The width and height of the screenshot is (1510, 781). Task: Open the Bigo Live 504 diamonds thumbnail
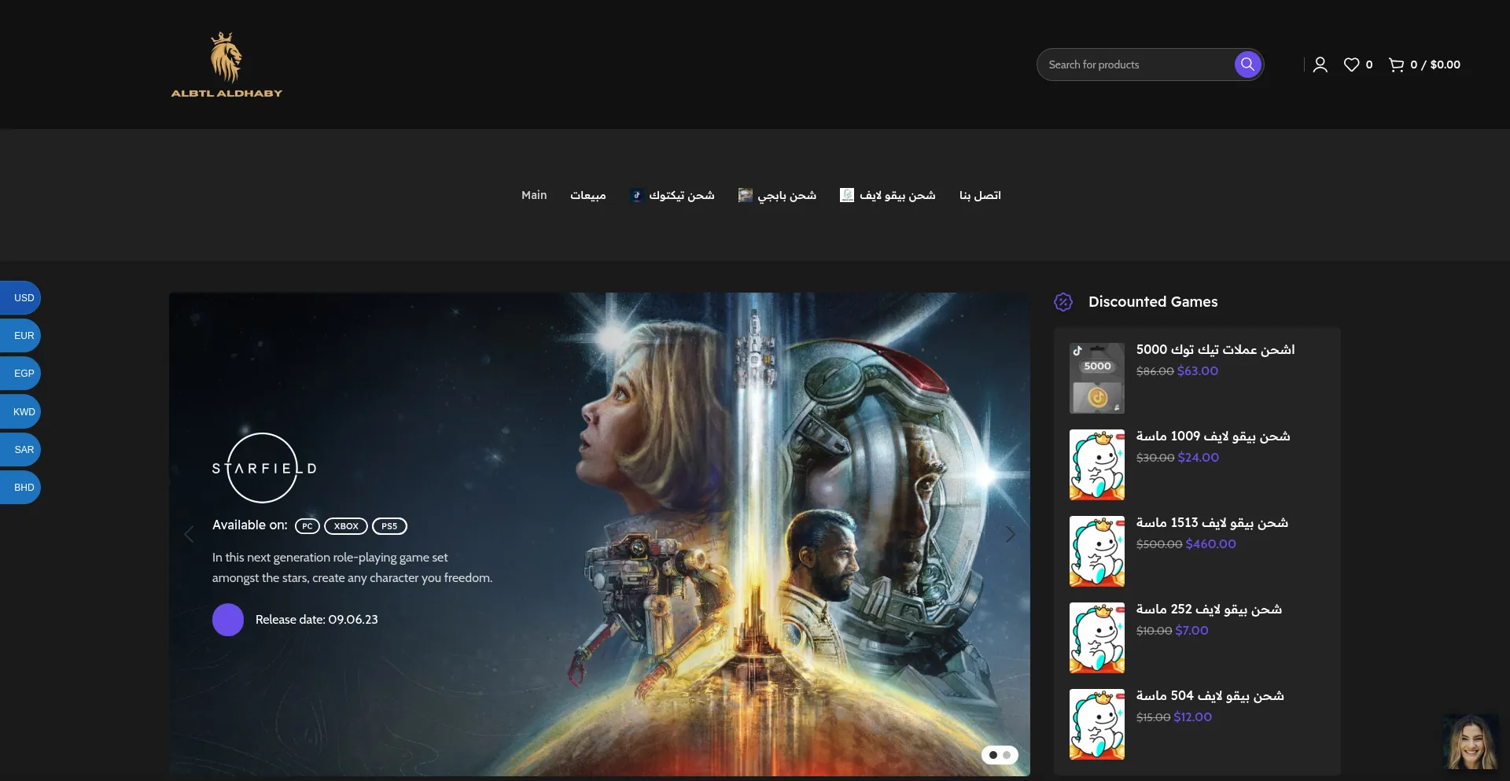tap(1097, 724)
